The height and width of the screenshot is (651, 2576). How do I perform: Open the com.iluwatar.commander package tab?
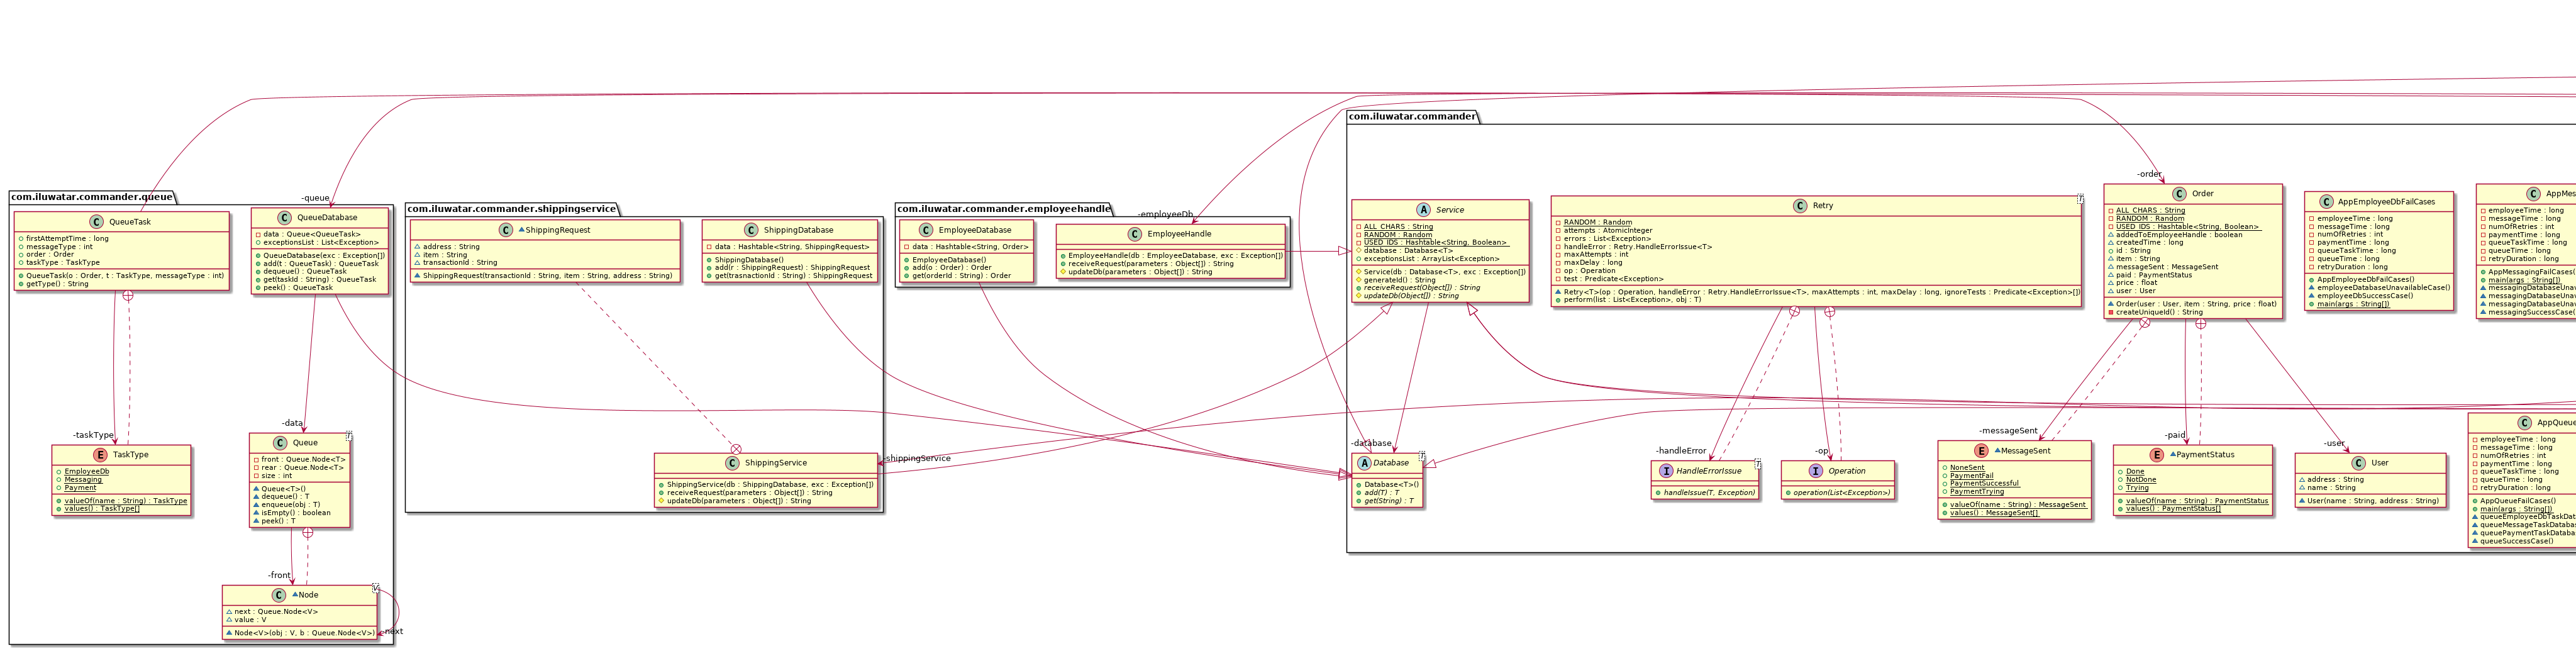point(1411,116)
